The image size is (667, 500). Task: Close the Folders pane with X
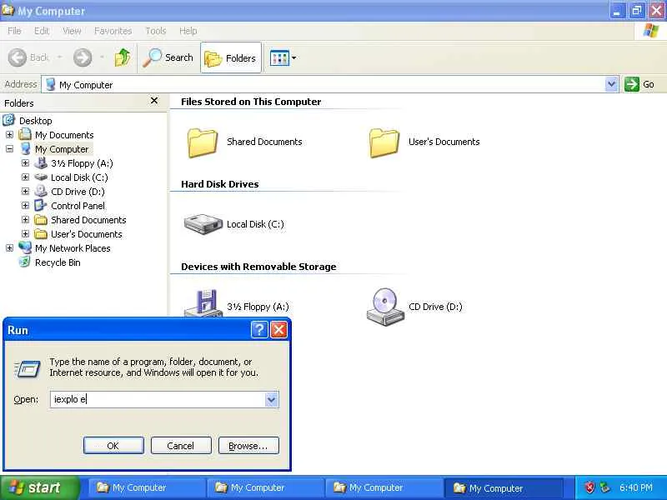[154, 101]
